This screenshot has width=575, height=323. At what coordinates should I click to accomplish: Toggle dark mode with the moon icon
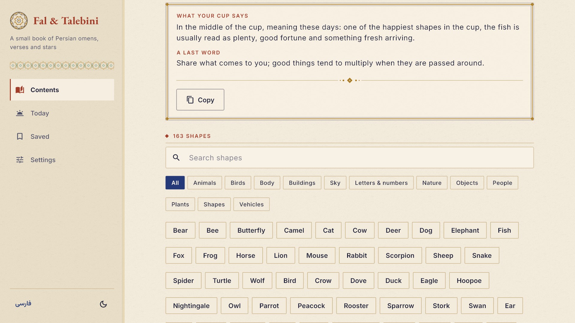click(103, 304)
